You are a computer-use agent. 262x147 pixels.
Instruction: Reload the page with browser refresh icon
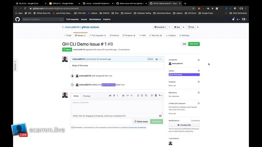25,8
